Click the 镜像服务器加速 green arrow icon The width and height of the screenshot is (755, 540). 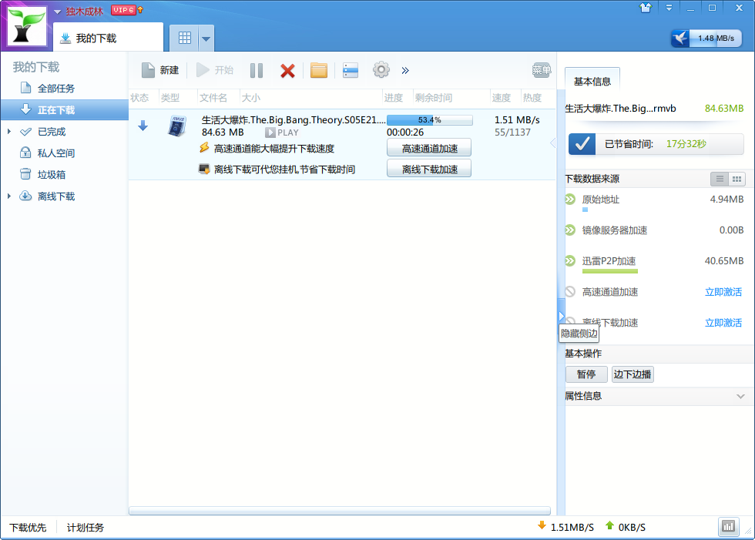pos(570,230)
